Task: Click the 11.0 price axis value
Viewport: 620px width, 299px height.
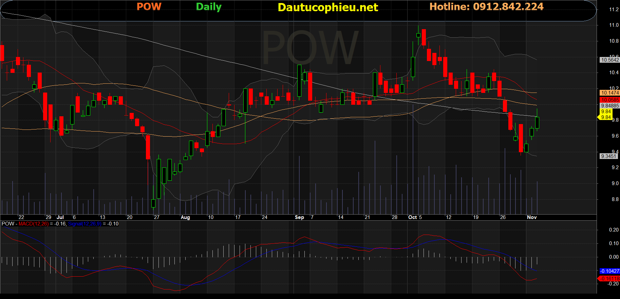Action: [x=614, y=25]
